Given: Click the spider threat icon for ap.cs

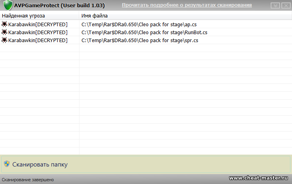Looking at the screenshot, I should click(4, 24).
